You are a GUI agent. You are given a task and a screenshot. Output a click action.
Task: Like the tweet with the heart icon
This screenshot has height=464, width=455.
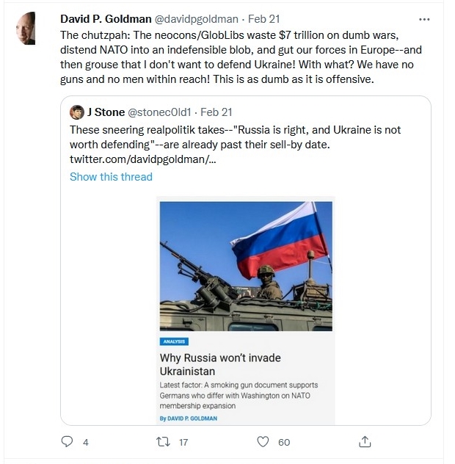pyautogui.click(x=263, y=442)
